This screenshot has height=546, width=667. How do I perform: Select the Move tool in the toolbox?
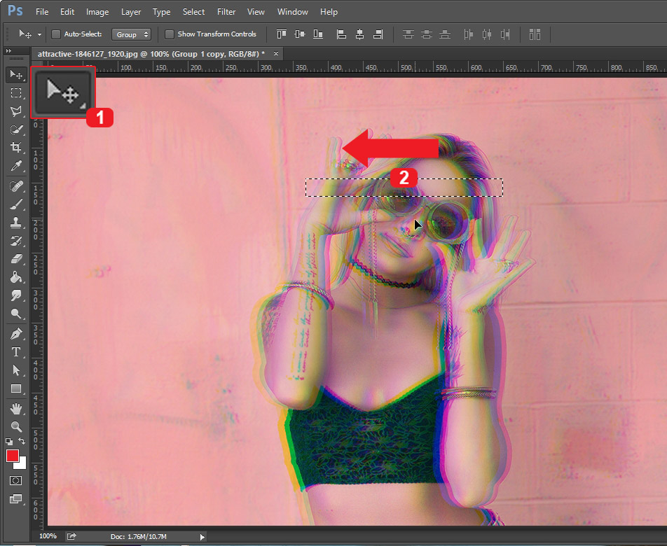pyautogui.click(x=16, y=75)
